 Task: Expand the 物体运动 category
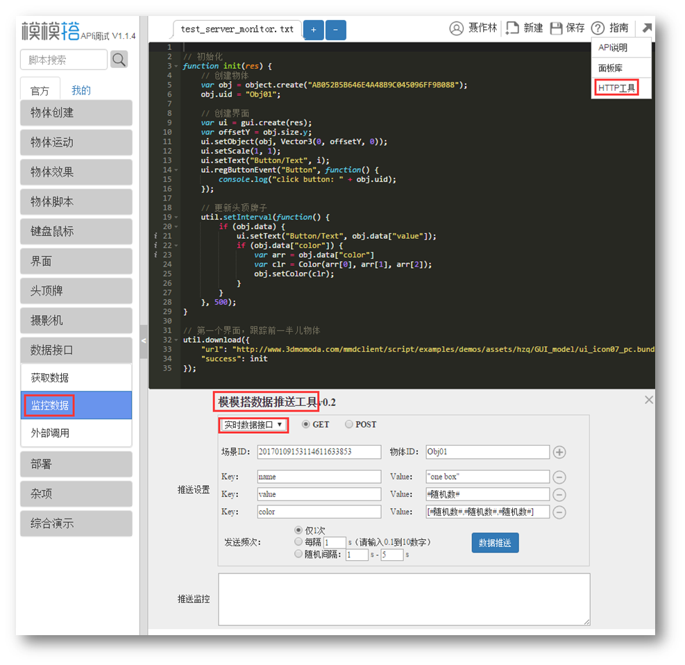pos(76,142)
